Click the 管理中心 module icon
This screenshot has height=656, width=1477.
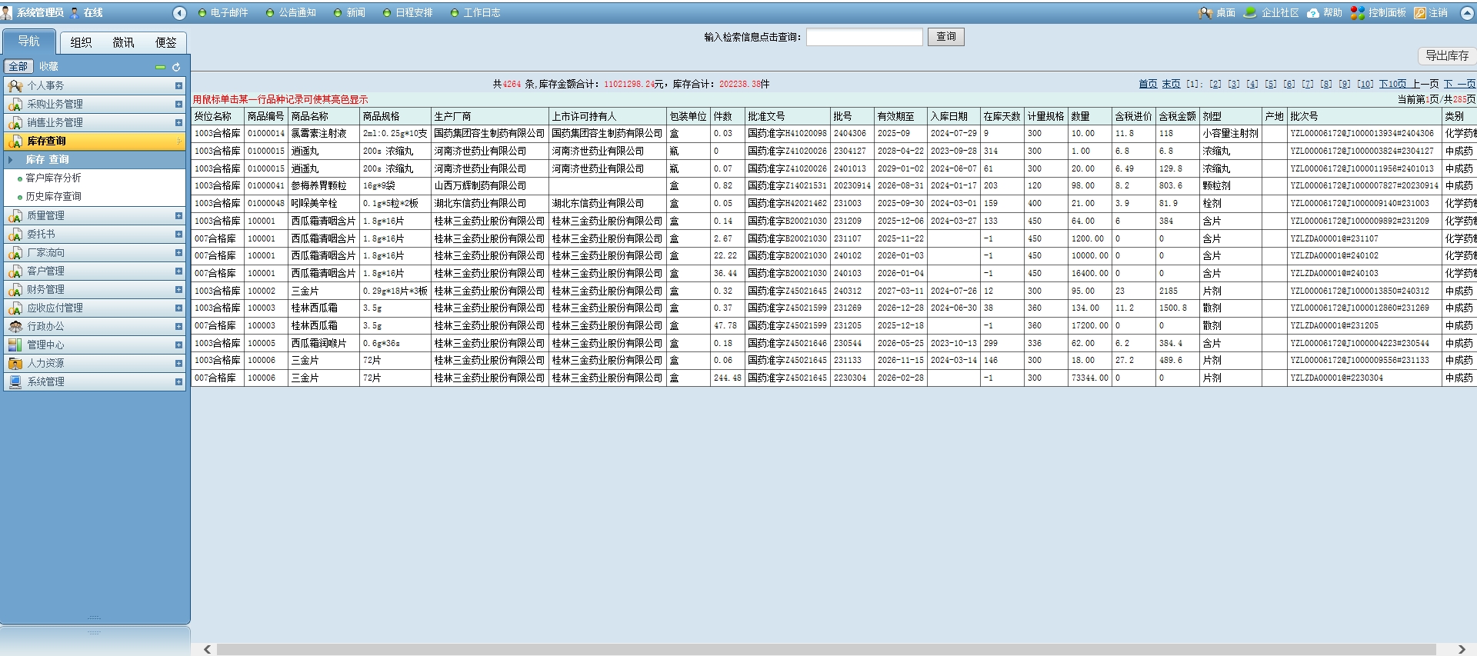(15, 345)
